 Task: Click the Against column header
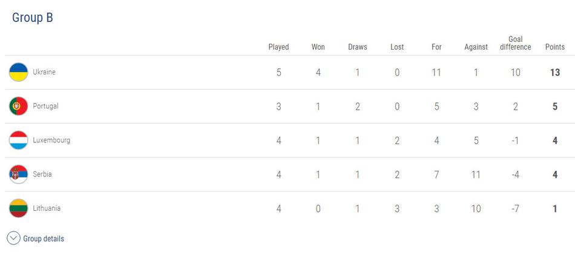[x=476, y=47]
